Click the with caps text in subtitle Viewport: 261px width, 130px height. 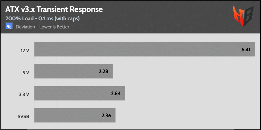click(x=68, y=18)
